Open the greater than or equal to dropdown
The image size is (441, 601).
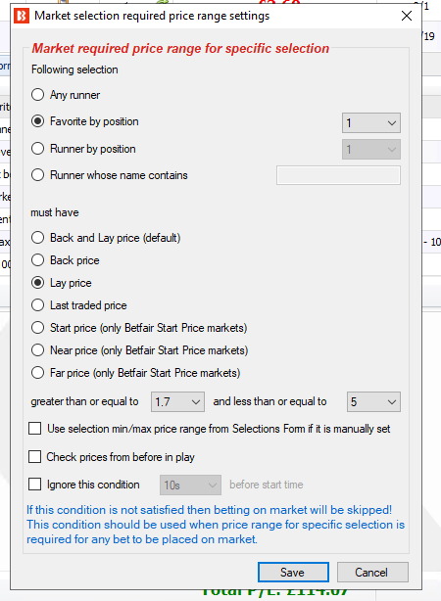coord(177,401)
